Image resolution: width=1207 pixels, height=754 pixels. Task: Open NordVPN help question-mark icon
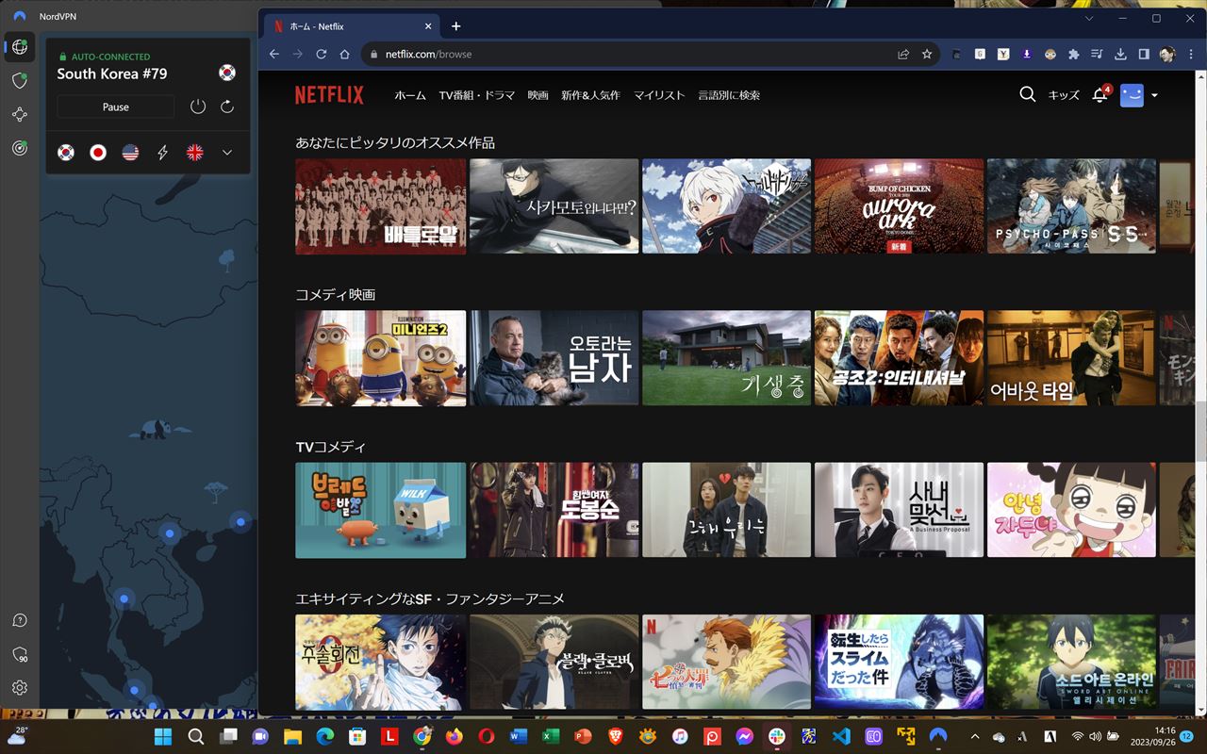pyautogui.click(x=20, y=620)
